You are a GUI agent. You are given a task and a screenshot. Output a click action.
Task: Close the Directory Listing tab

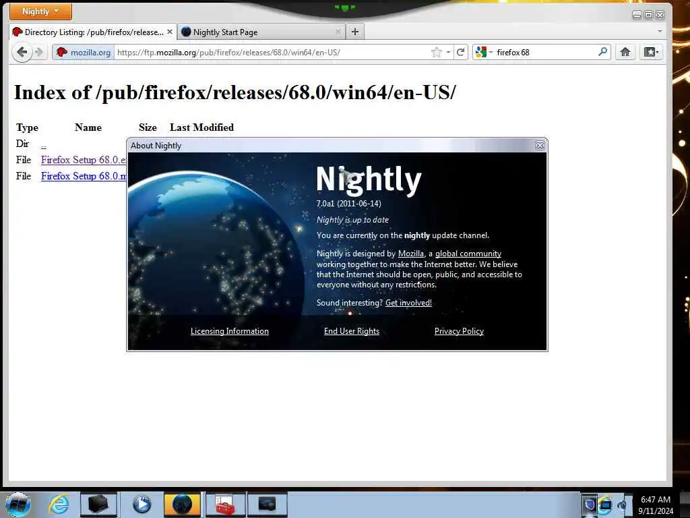point(169,32)
